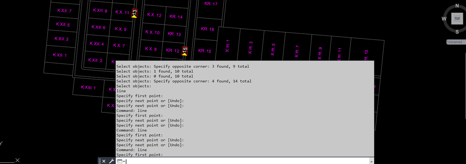
Task: Click history line '3 found, 9 total'
Action: click(183, 66)
